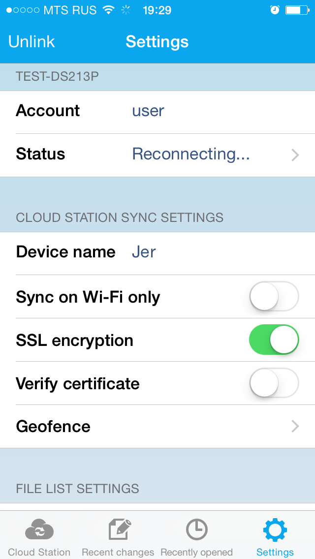Tap the Settings gear icon
Image resolution: width=315 pixels, height=559 pixels.
pyautogui.click(x=275, y=529)
